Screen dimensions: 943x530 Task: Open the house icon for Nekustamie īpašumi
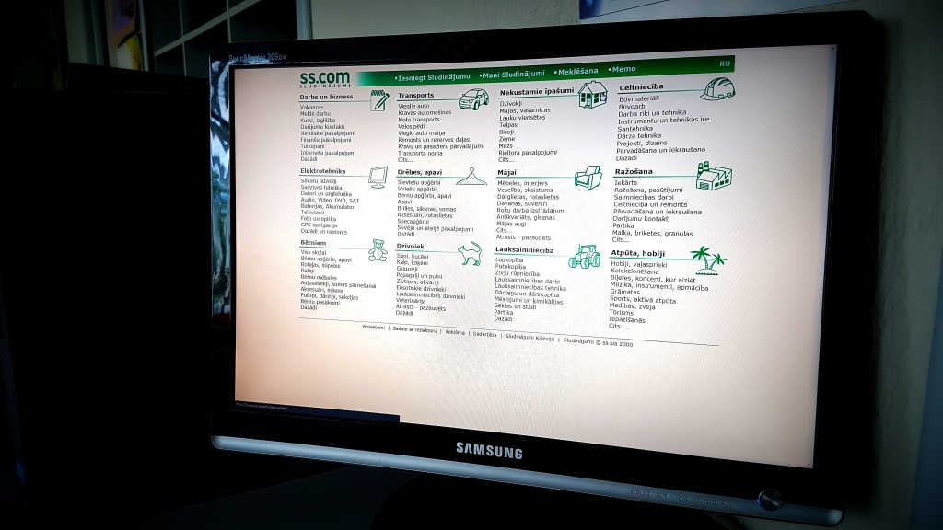[592, 94]
